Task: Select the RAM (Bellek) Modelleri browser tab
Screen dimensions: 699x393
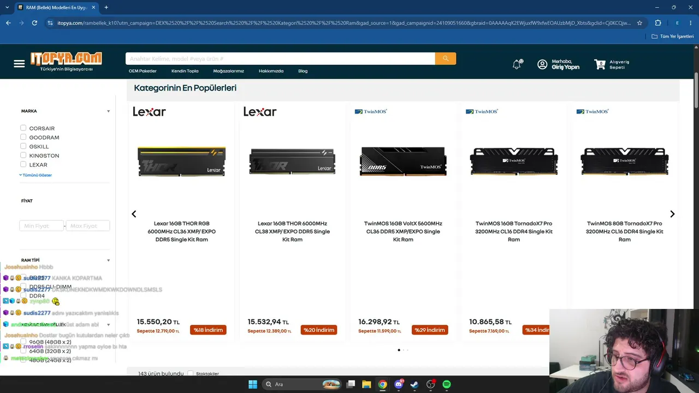Action: pos(56,8)
